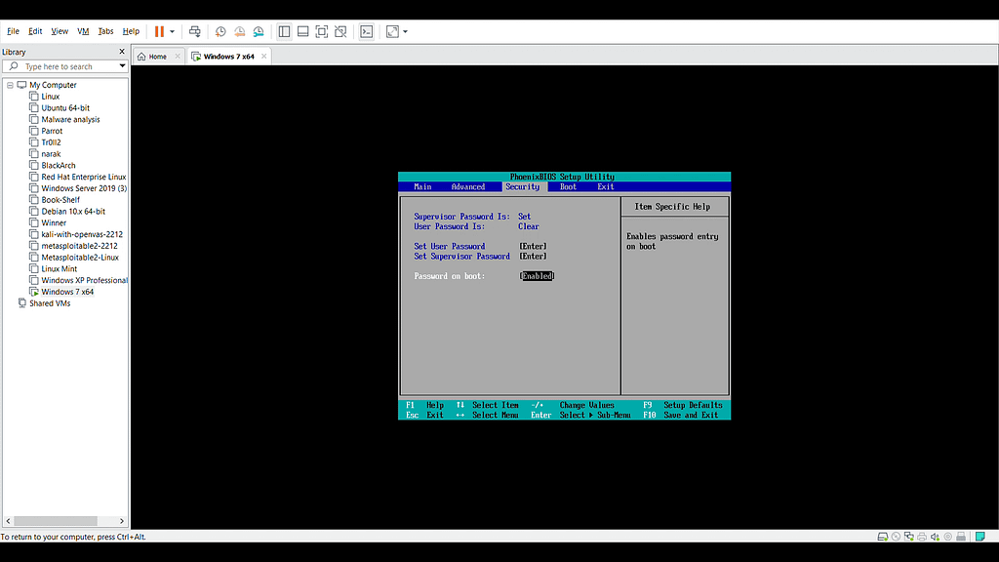Select Debian 10.x 64-bit VM
The image size is (999, 562).
73,211
